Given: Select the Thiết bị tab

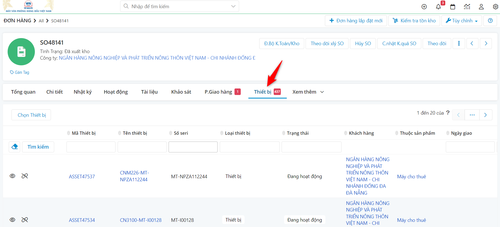Looking at the screenshot, I should [267, 92].
